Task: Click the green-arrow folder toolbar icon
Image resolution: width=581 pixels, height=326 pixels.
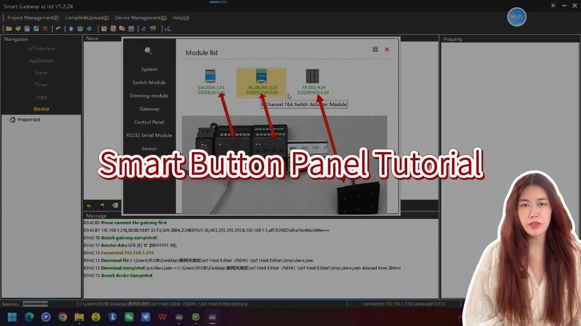Action: coord(18,29)
